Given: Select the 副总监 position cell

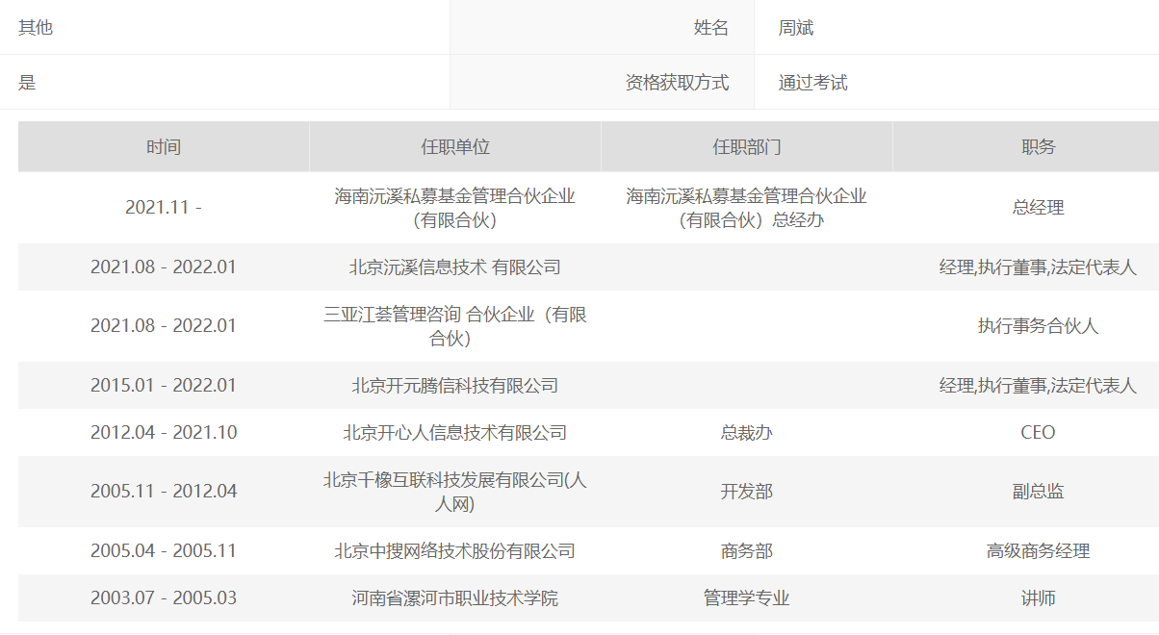Looking at the screenshot, I should tap(1039, 492).
